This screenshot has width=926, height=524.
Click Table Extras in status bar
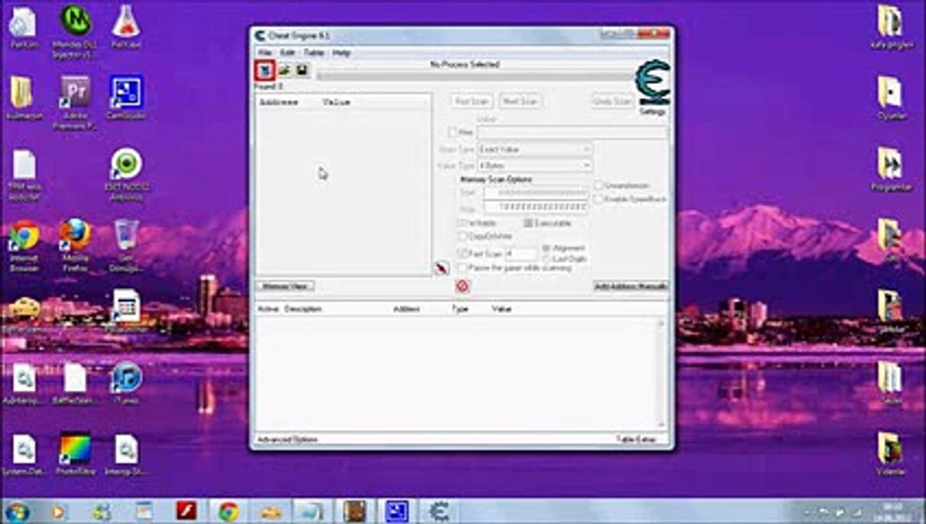pyautogui.click(x=636, y=440)
